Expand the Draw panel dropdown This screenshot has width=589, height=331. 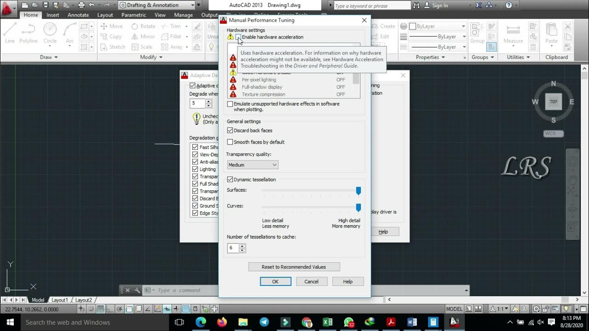(49, 57)
